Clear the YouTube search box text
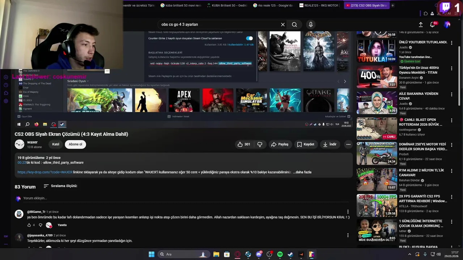 click(x=283, y=25)
